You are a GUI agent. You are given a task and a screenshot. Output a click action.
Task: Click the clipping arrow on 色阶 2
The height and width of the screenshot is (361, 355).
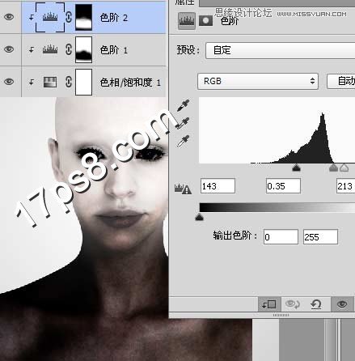32,18
